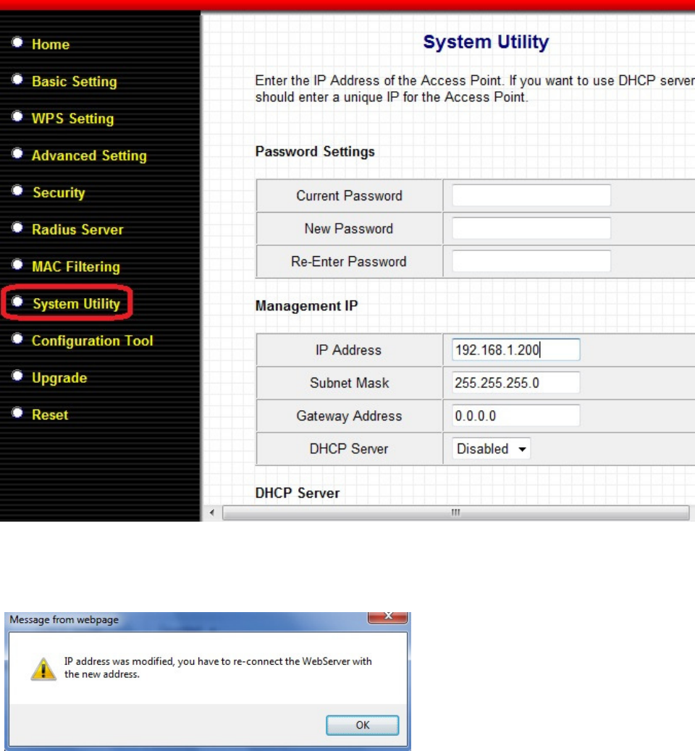Click the bullet icon beside Security
The height and width of the screenshot is (751, 695).
coord(17,190)
